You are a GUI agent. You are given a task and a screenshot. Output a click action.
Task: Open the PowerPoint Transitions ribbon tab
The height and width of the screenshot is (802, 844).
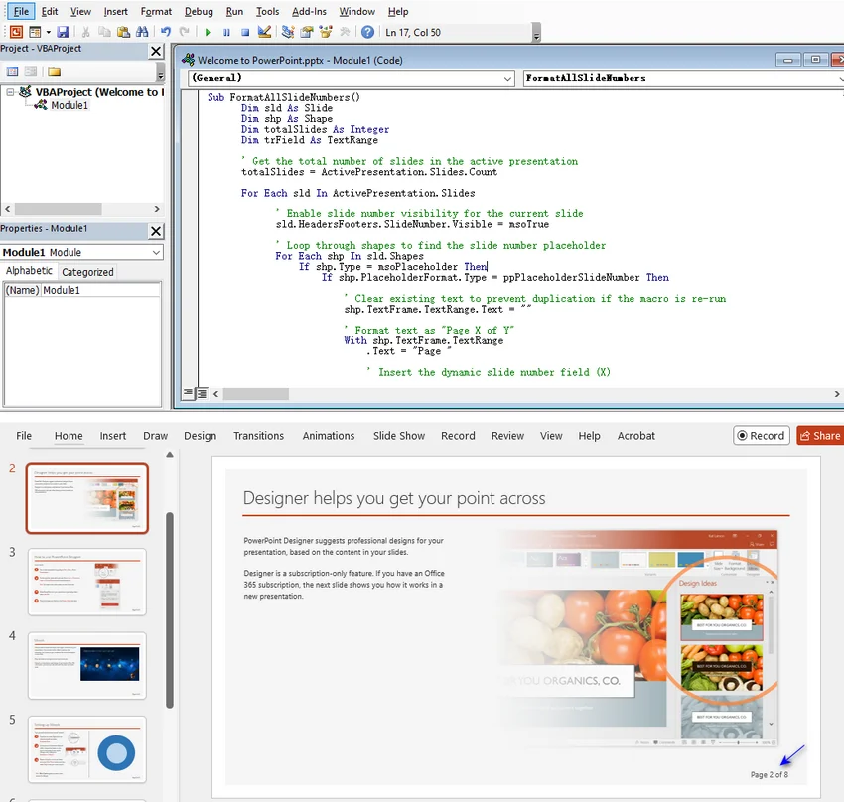tap(258, 436)
